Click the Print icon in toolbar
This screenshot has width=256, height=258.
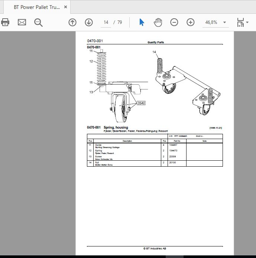pyautogui.click(x=5, y=22)
